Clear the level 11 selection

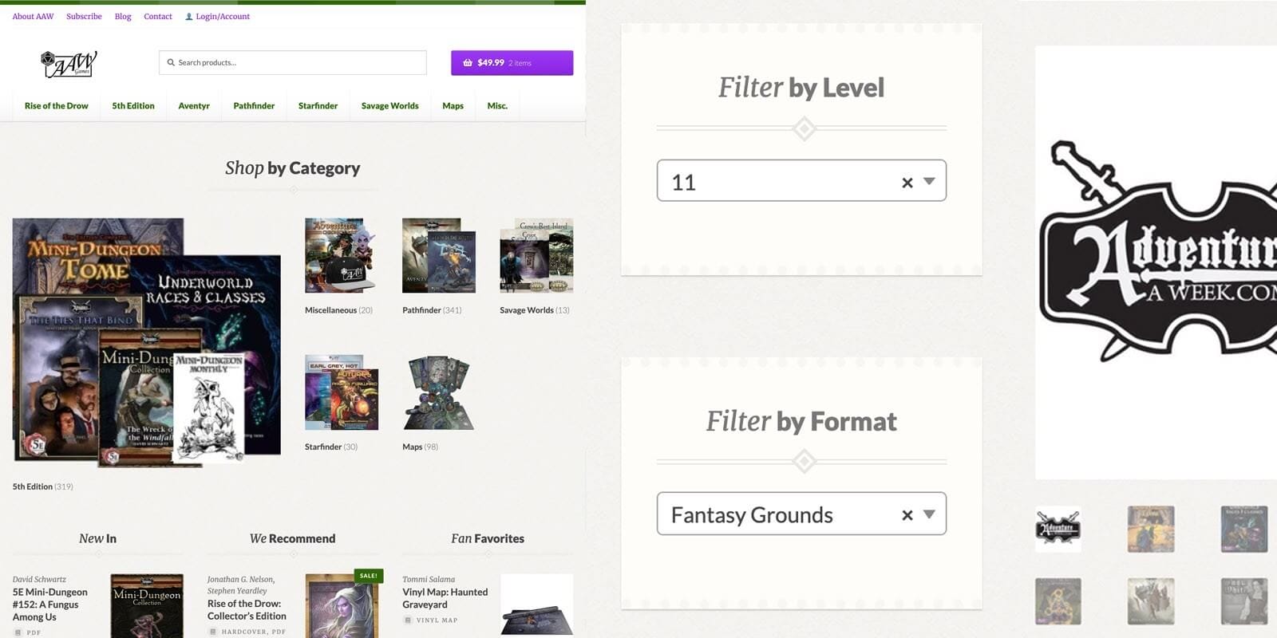coord(907,183)
